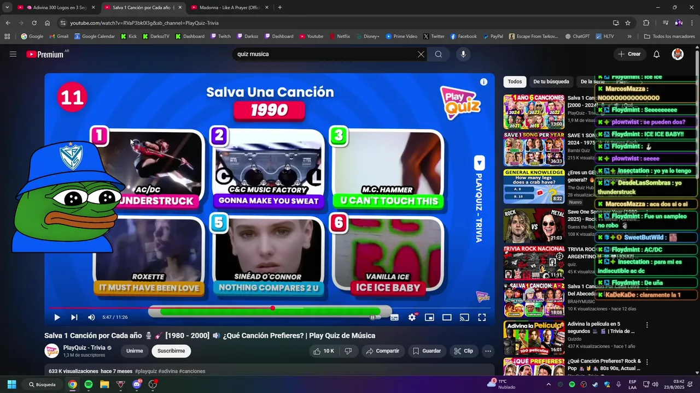The image size is (700, 393).
Task: Open the weather widget 11°C Nublado
Action: (x=501, y=384)
